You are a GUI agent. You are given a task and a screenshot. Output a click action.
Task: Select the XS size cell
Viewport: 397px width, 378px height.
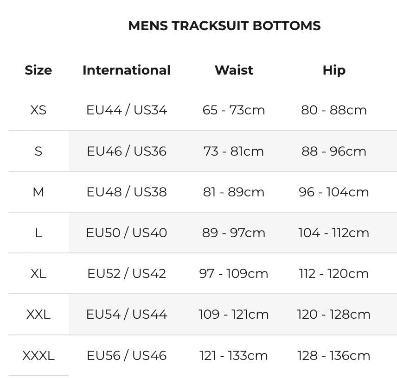38,110
